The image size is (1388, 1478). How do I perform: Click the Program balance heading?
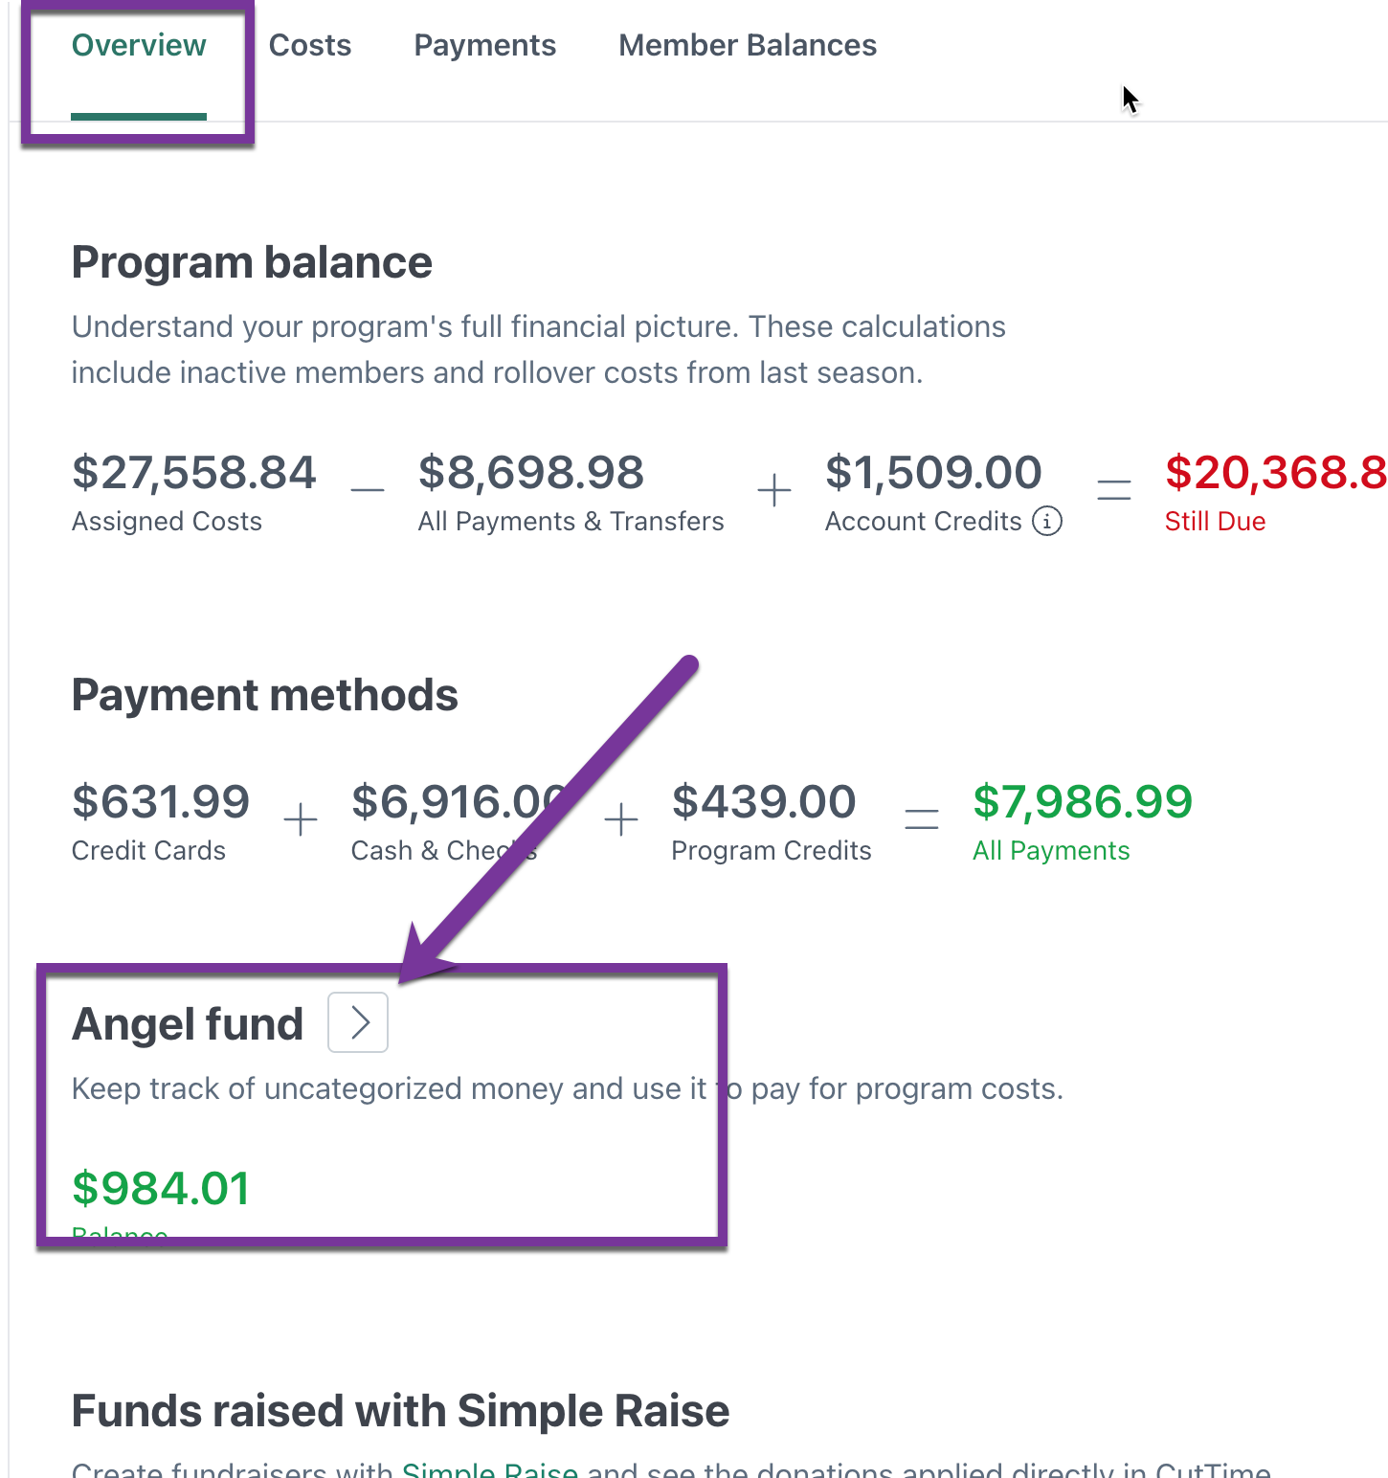tap(252, 263)
